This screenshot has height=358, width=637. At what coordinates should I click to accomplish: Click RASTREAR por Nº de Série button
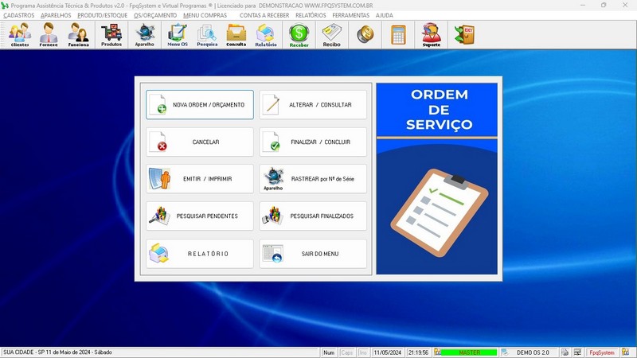[x=313, y=179]
